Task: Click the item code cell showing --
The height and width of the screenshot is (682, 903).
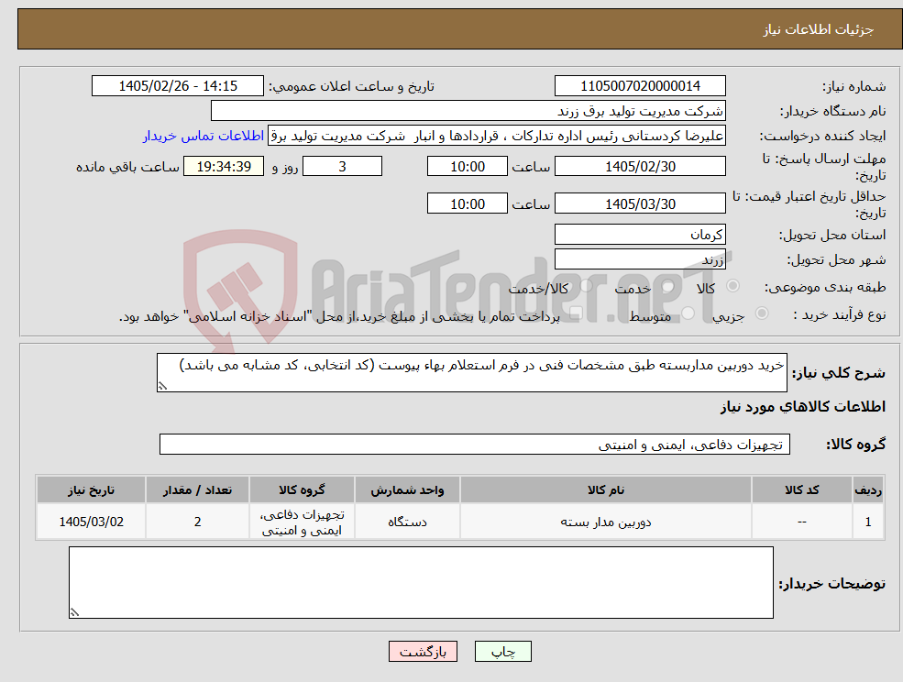Action: pos(801,522)
